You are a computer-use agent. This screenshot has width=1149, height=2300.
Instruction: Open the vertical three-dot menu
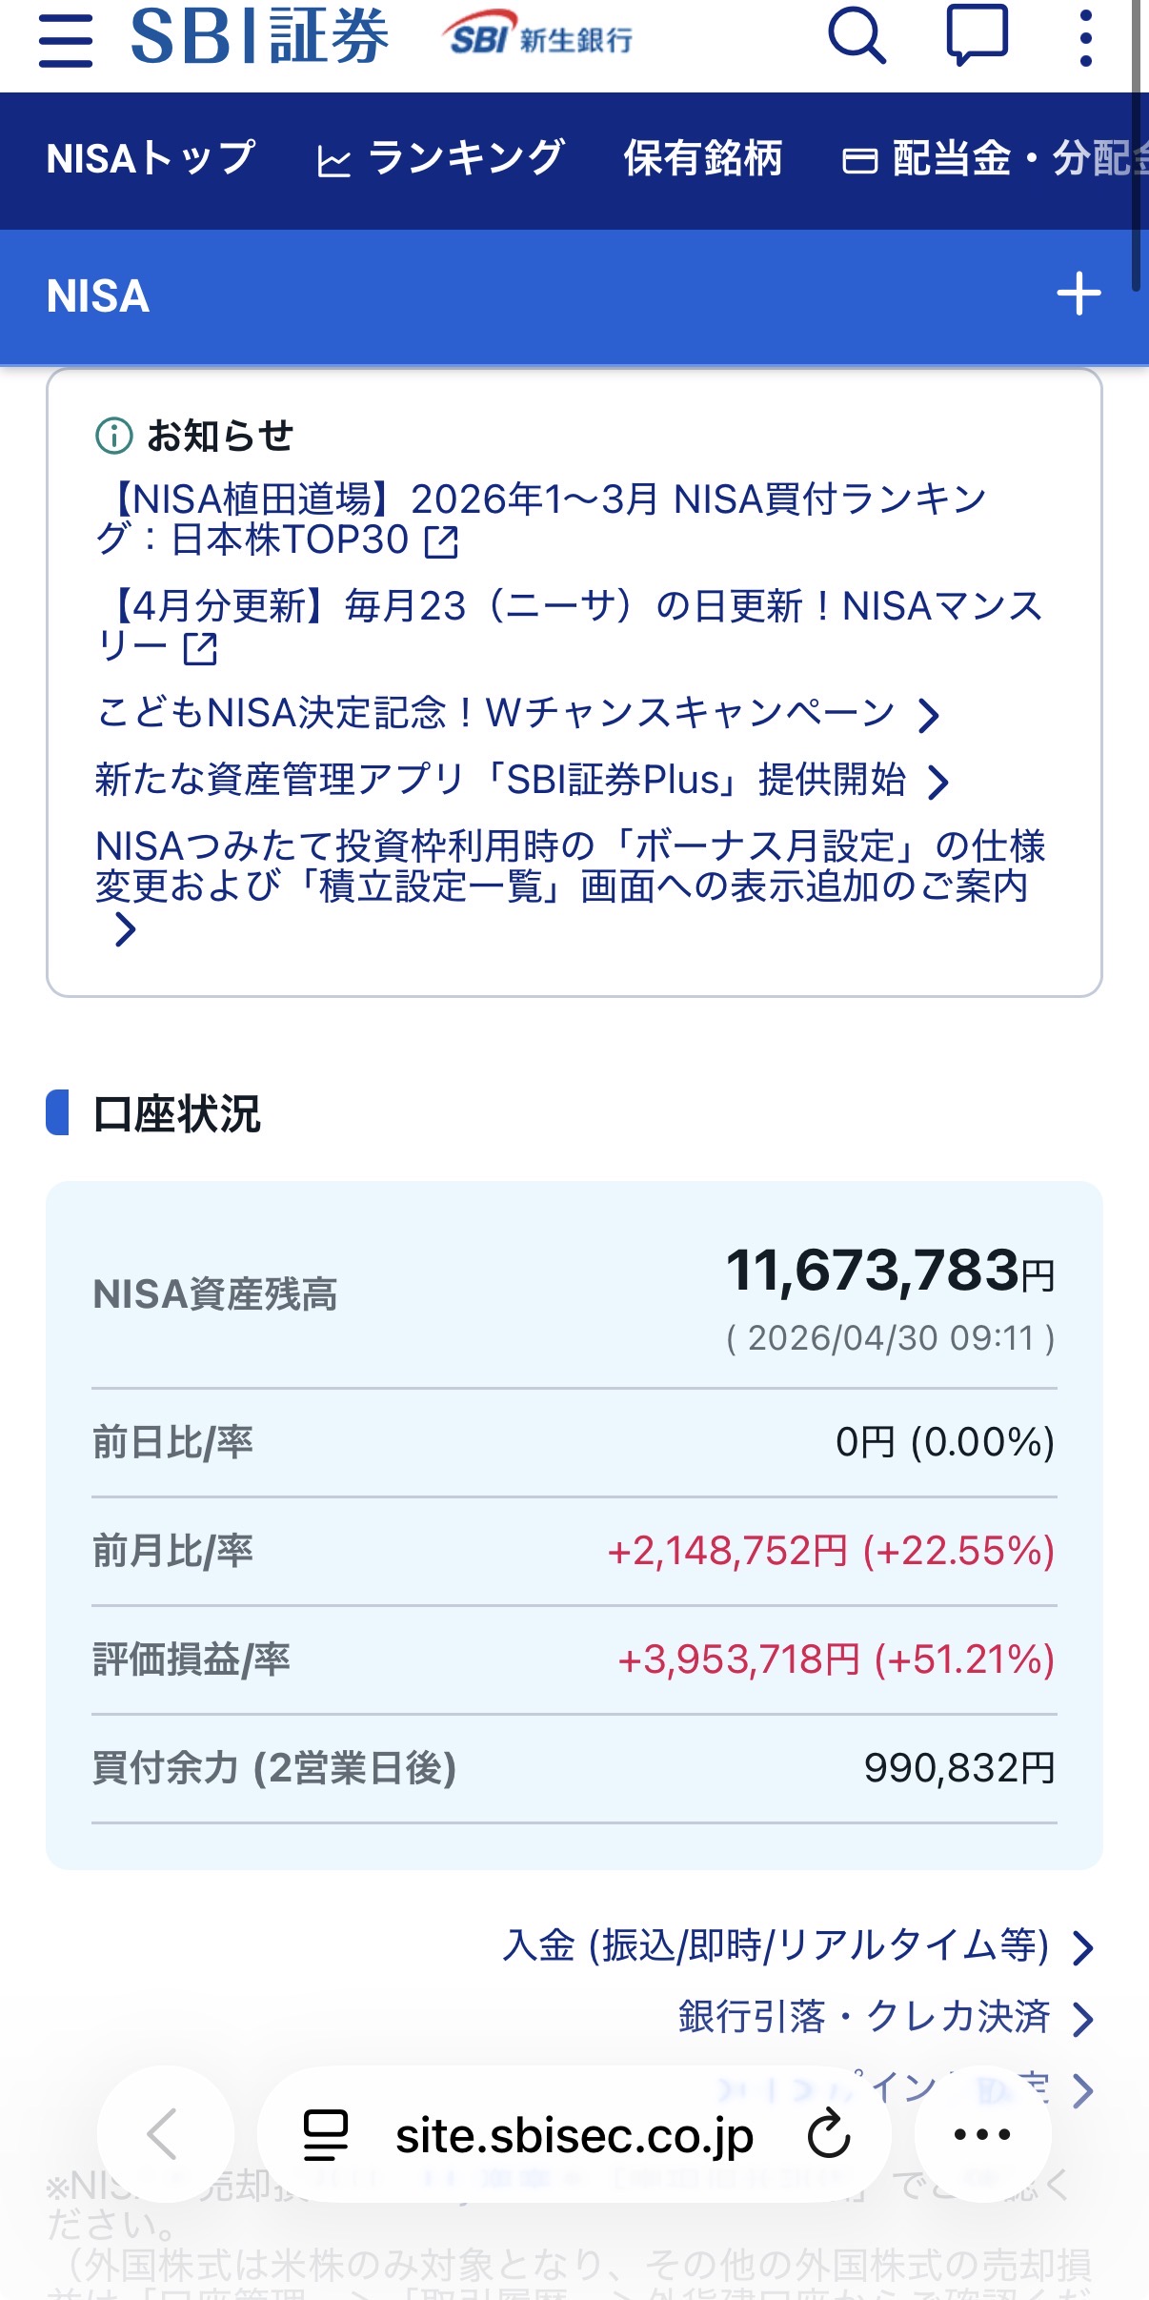(x=1085, y=38)
